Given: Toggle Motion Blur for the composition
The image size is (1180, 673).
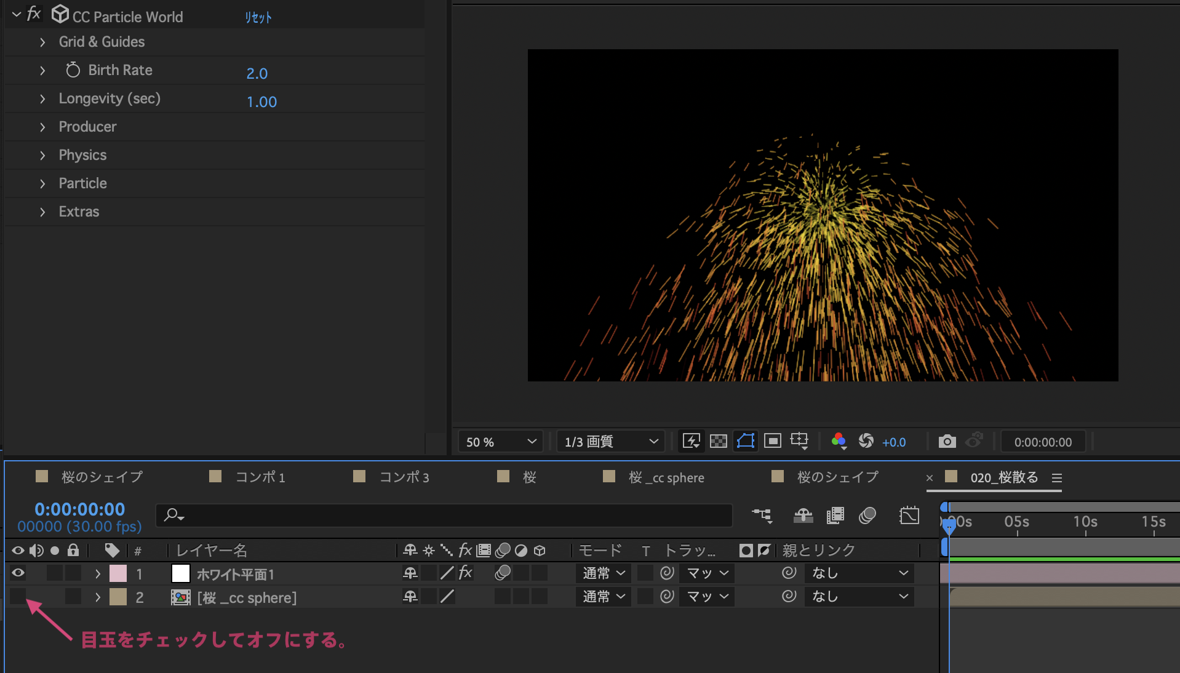Looking at the screenshot, I should click(867, 516).
